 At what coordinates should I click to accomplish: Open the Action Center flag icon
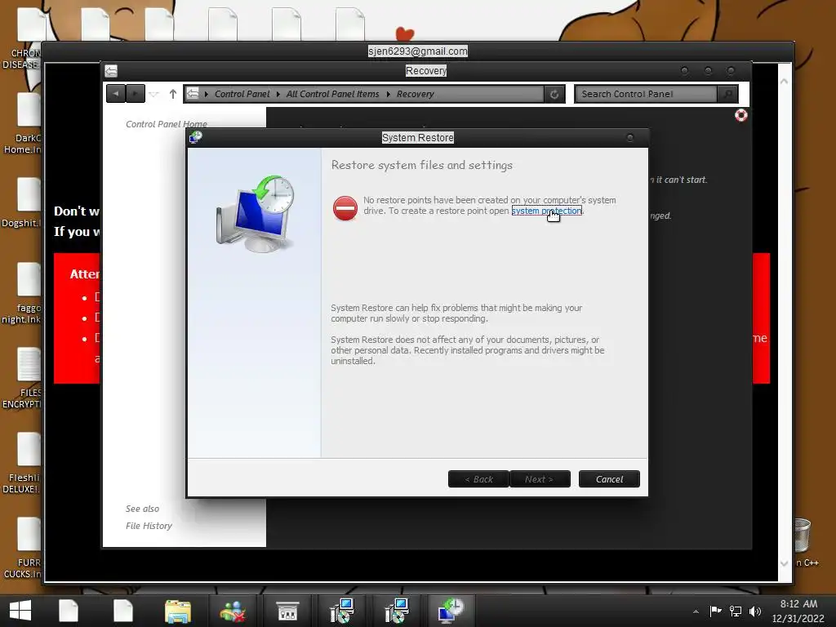coord(715,611)
